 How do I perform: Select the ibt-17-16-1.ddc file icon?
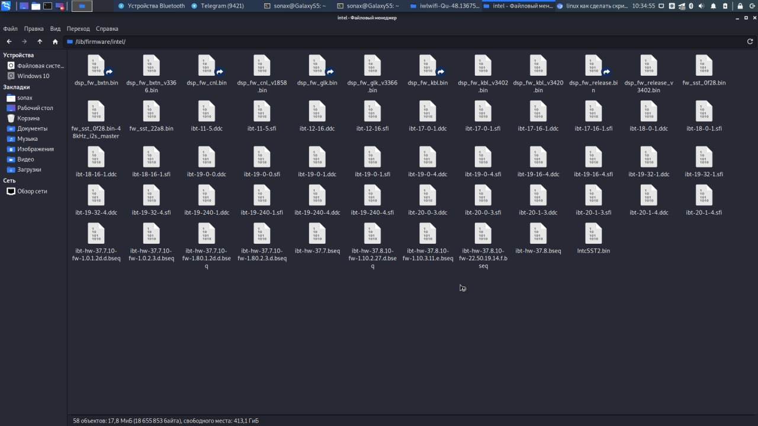click(538, 111)
